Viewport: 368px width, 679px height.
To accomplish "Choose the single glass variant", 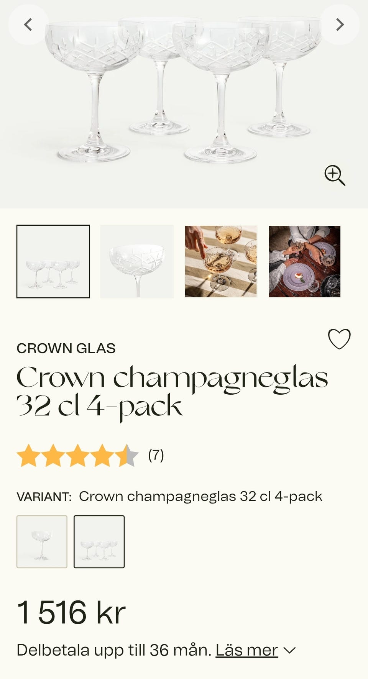I will (x=42, y=541).
